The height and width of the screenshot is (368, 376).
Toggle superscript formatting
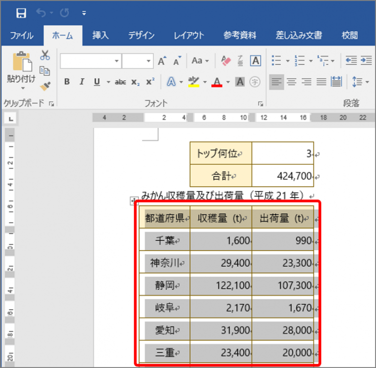[150, 82]
